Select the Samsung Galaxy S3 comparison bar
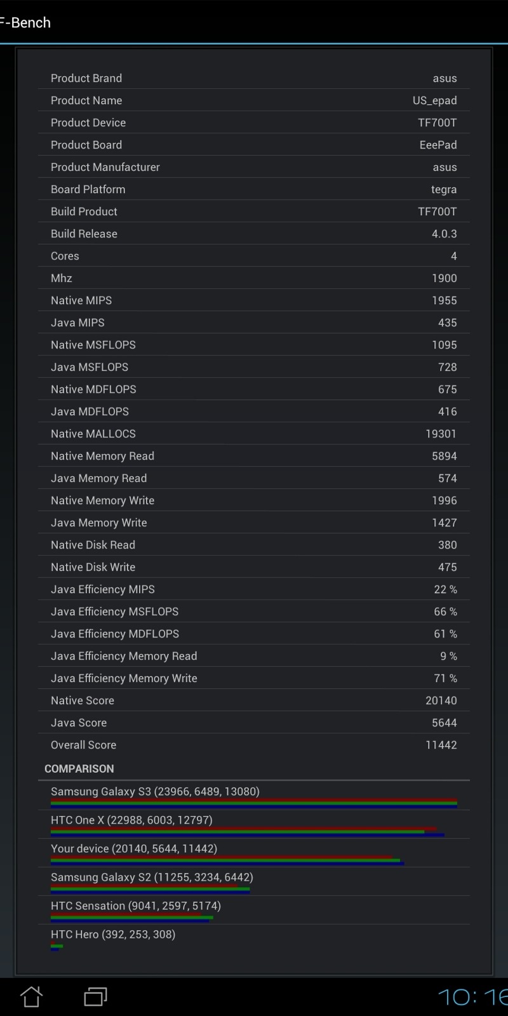 point(254,803)
